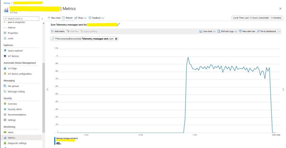Click Pin to dashboard pin icon

pos(258,32)
